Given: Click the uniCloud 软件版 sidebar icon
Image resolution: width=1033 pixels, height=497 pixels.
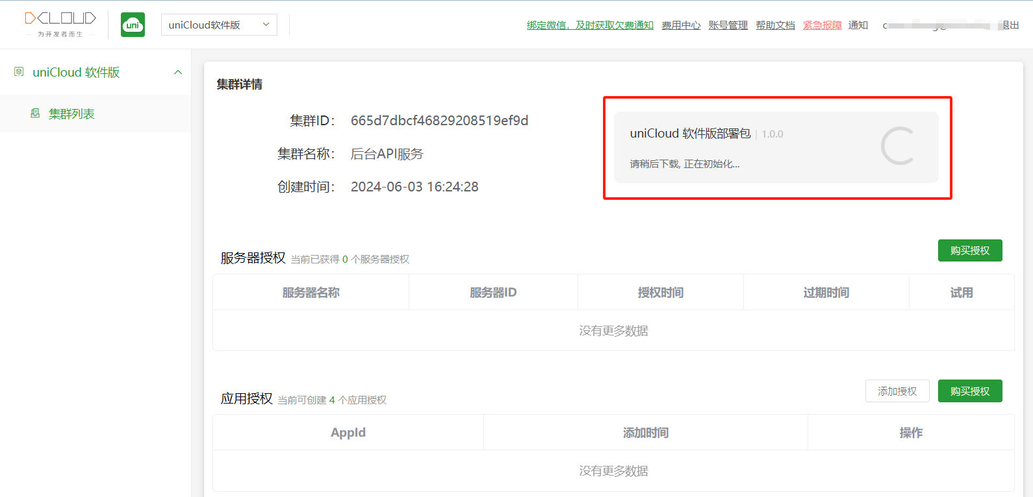Looking at the screenshot, I should [19, 72].
